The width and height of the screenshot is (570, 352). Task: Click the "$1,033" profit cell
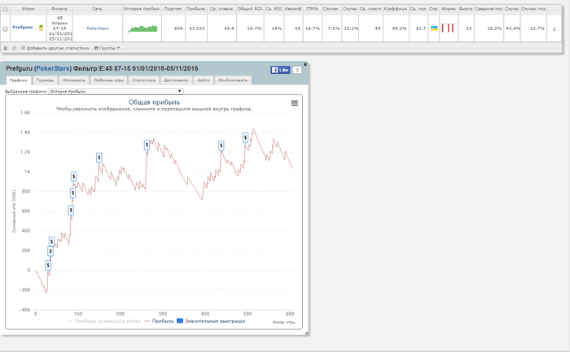pyautogui.click(x=197, y=28)
